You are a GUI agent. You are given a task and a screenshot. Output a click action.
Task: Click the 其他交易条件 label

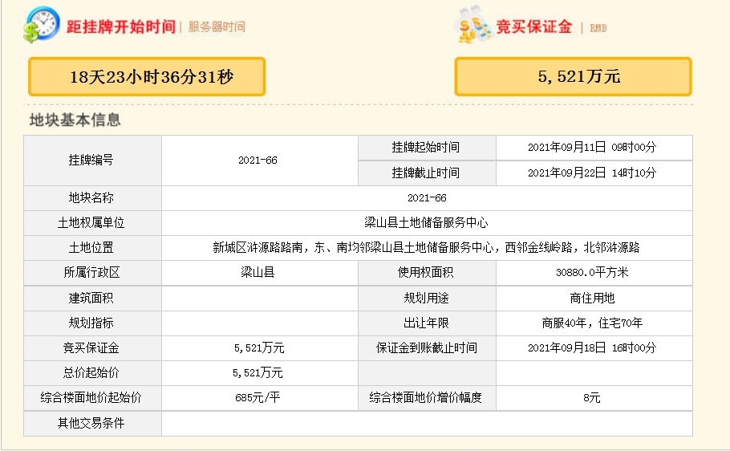coord(91,424)
